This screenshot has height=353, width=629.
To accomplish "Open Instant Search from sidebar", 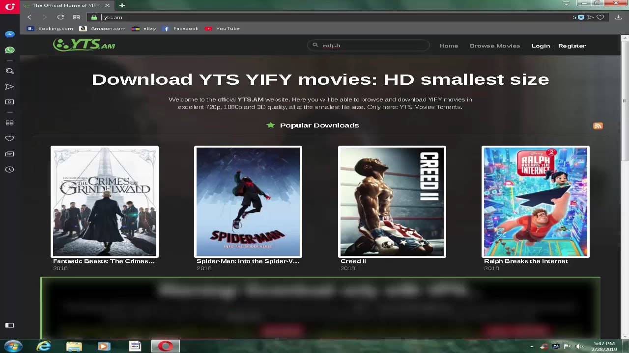I will [x=9, y=71].
